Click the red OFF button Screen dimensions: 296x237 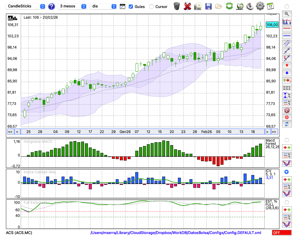[x=281, y=233]
